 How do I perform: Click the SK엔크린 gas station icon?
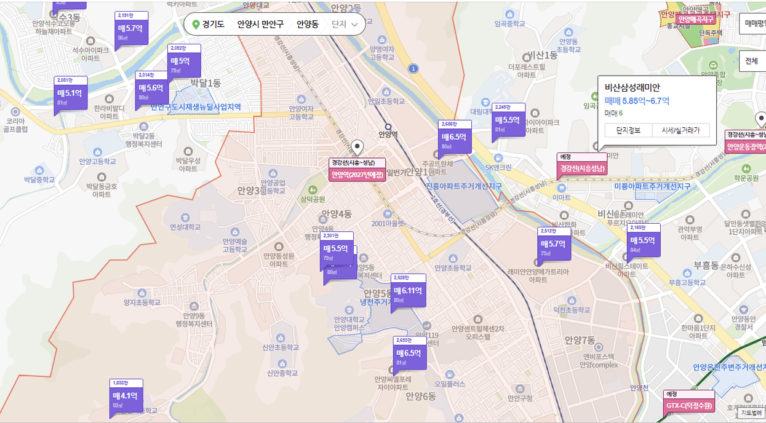tap(498, 158)
